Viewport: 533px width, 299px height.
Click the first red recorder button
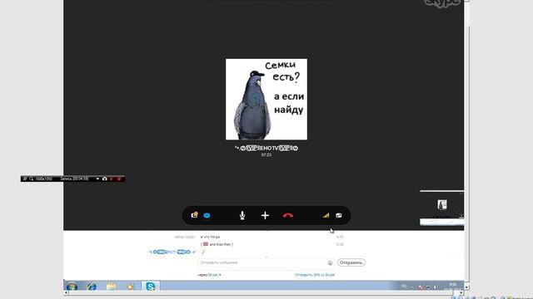point(112,179)
